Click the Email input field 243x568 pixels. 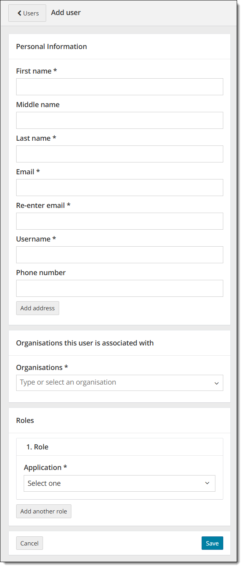120,187
